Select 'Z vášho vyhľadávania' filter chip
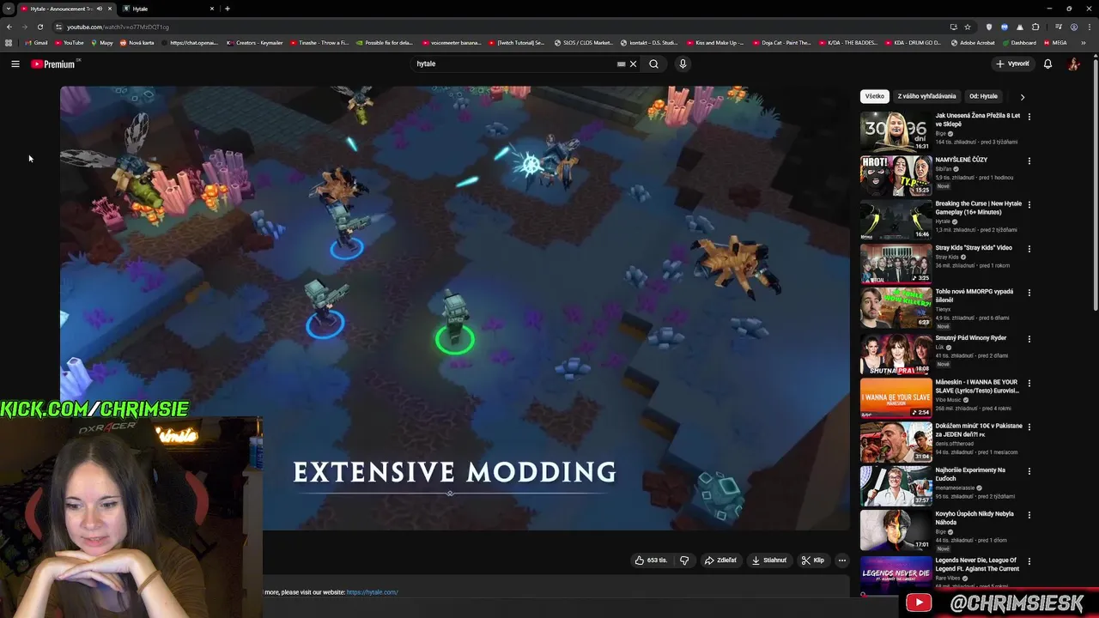1099x618 pixels. tap(926, 96)
